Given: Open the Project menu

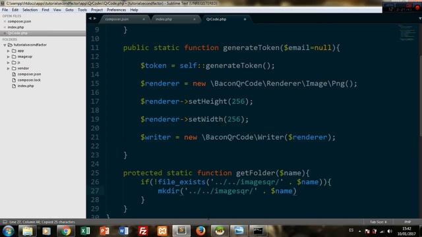Looking at the screenshot, I should point(97,10).
